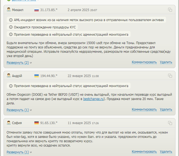The height and width of the screenshot is (156, 179).
Task: Click IP address 91.65.130.*
Action: click(x=49, y=123)
